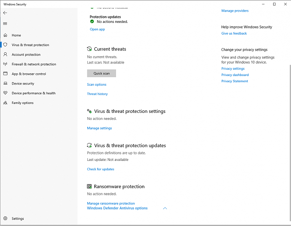Click the App & browser control icon

click(5, 74)
